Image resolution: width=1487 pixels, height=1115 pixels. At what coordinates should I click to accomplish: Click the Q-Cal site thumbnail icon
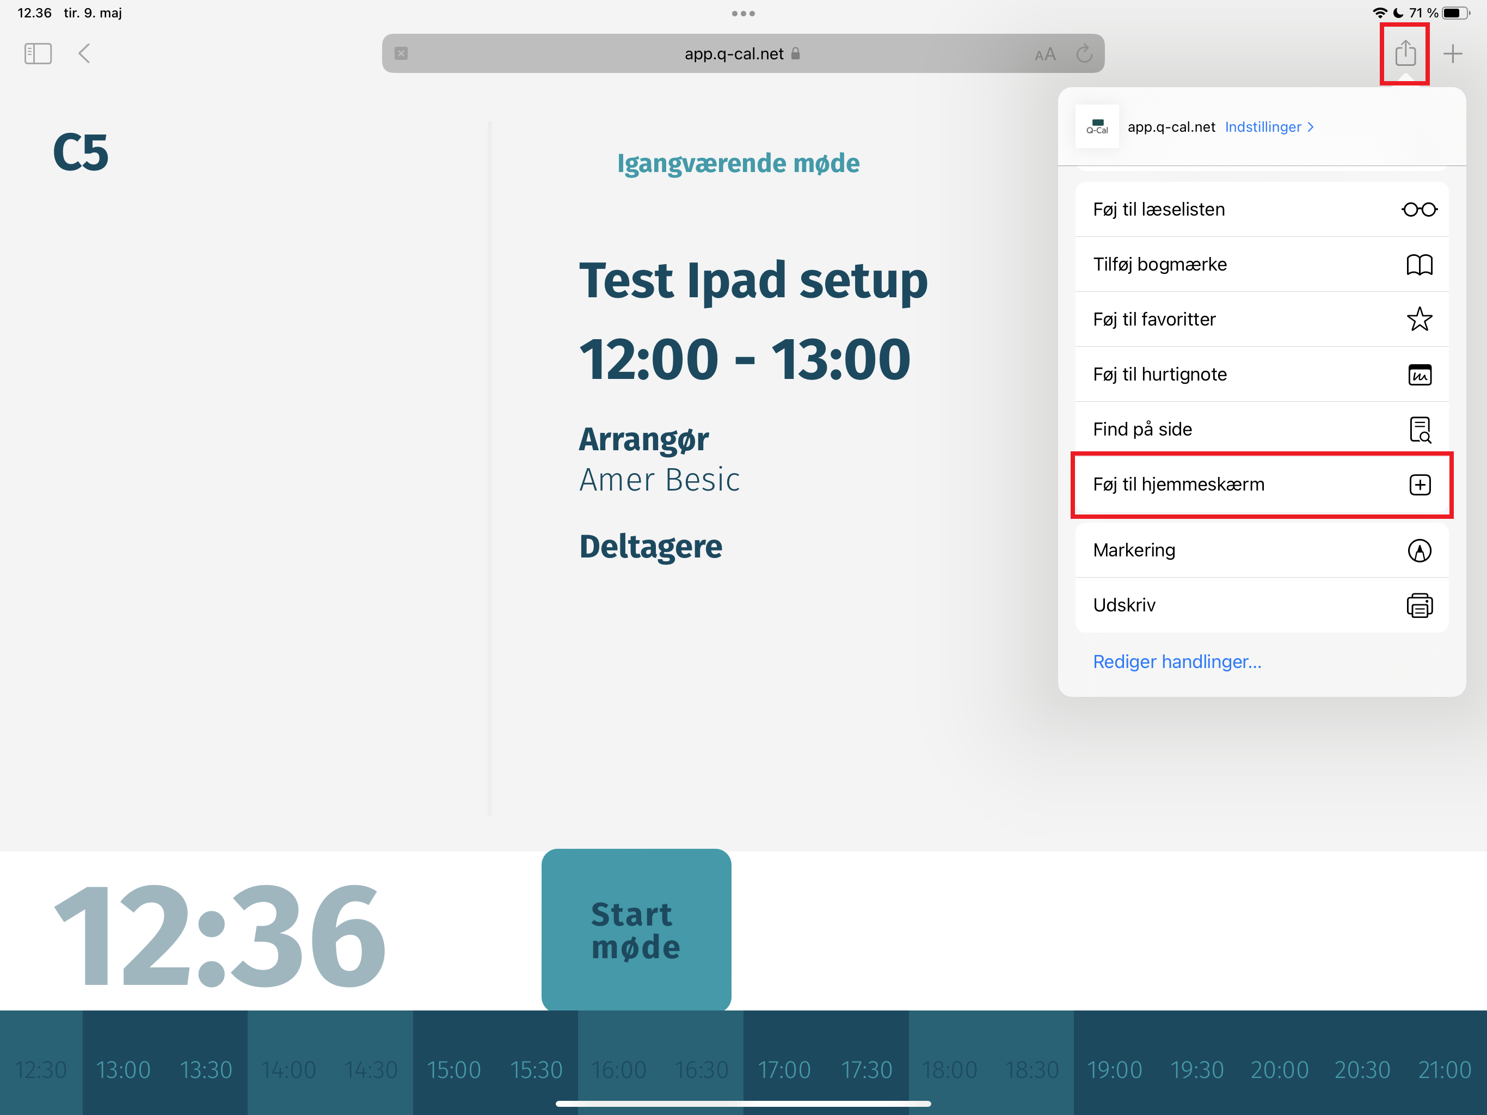click(x=1097, y=126)
